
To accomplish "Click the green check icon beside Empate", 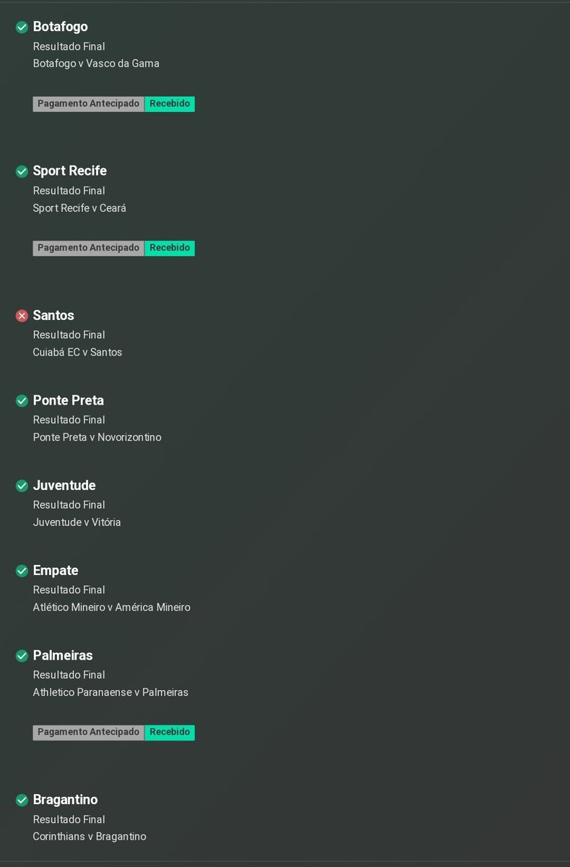I will tap(22, 571).
